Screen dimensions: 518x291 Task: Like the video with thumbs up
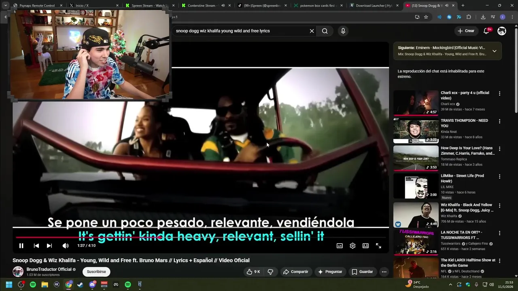[253, 272]
